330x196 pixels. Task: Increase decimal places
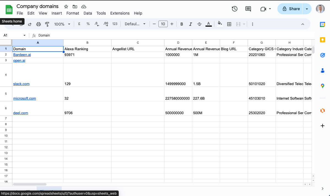106,24
